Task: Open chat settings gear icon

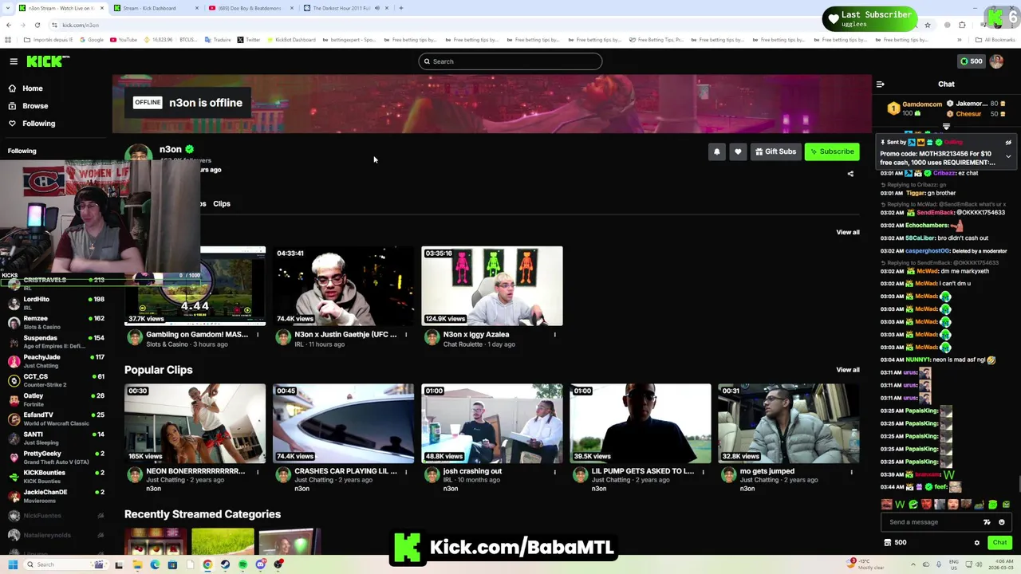Action: 977,543
